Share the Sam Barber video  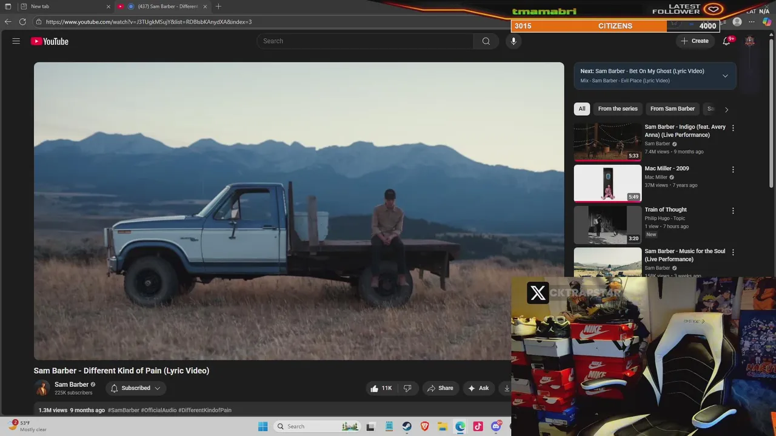(x=440, y=388)
